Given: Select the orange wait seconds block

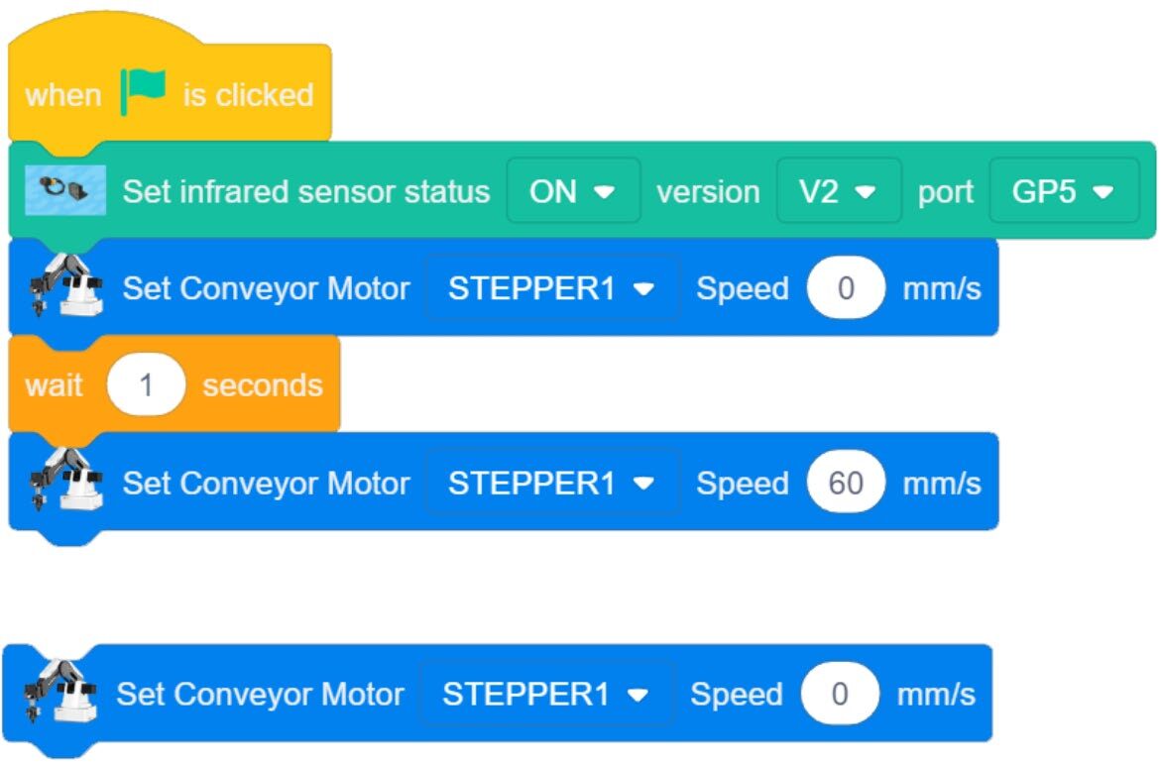Looking at the screenshot, I should pyautogui.click(x=174, y=384).
